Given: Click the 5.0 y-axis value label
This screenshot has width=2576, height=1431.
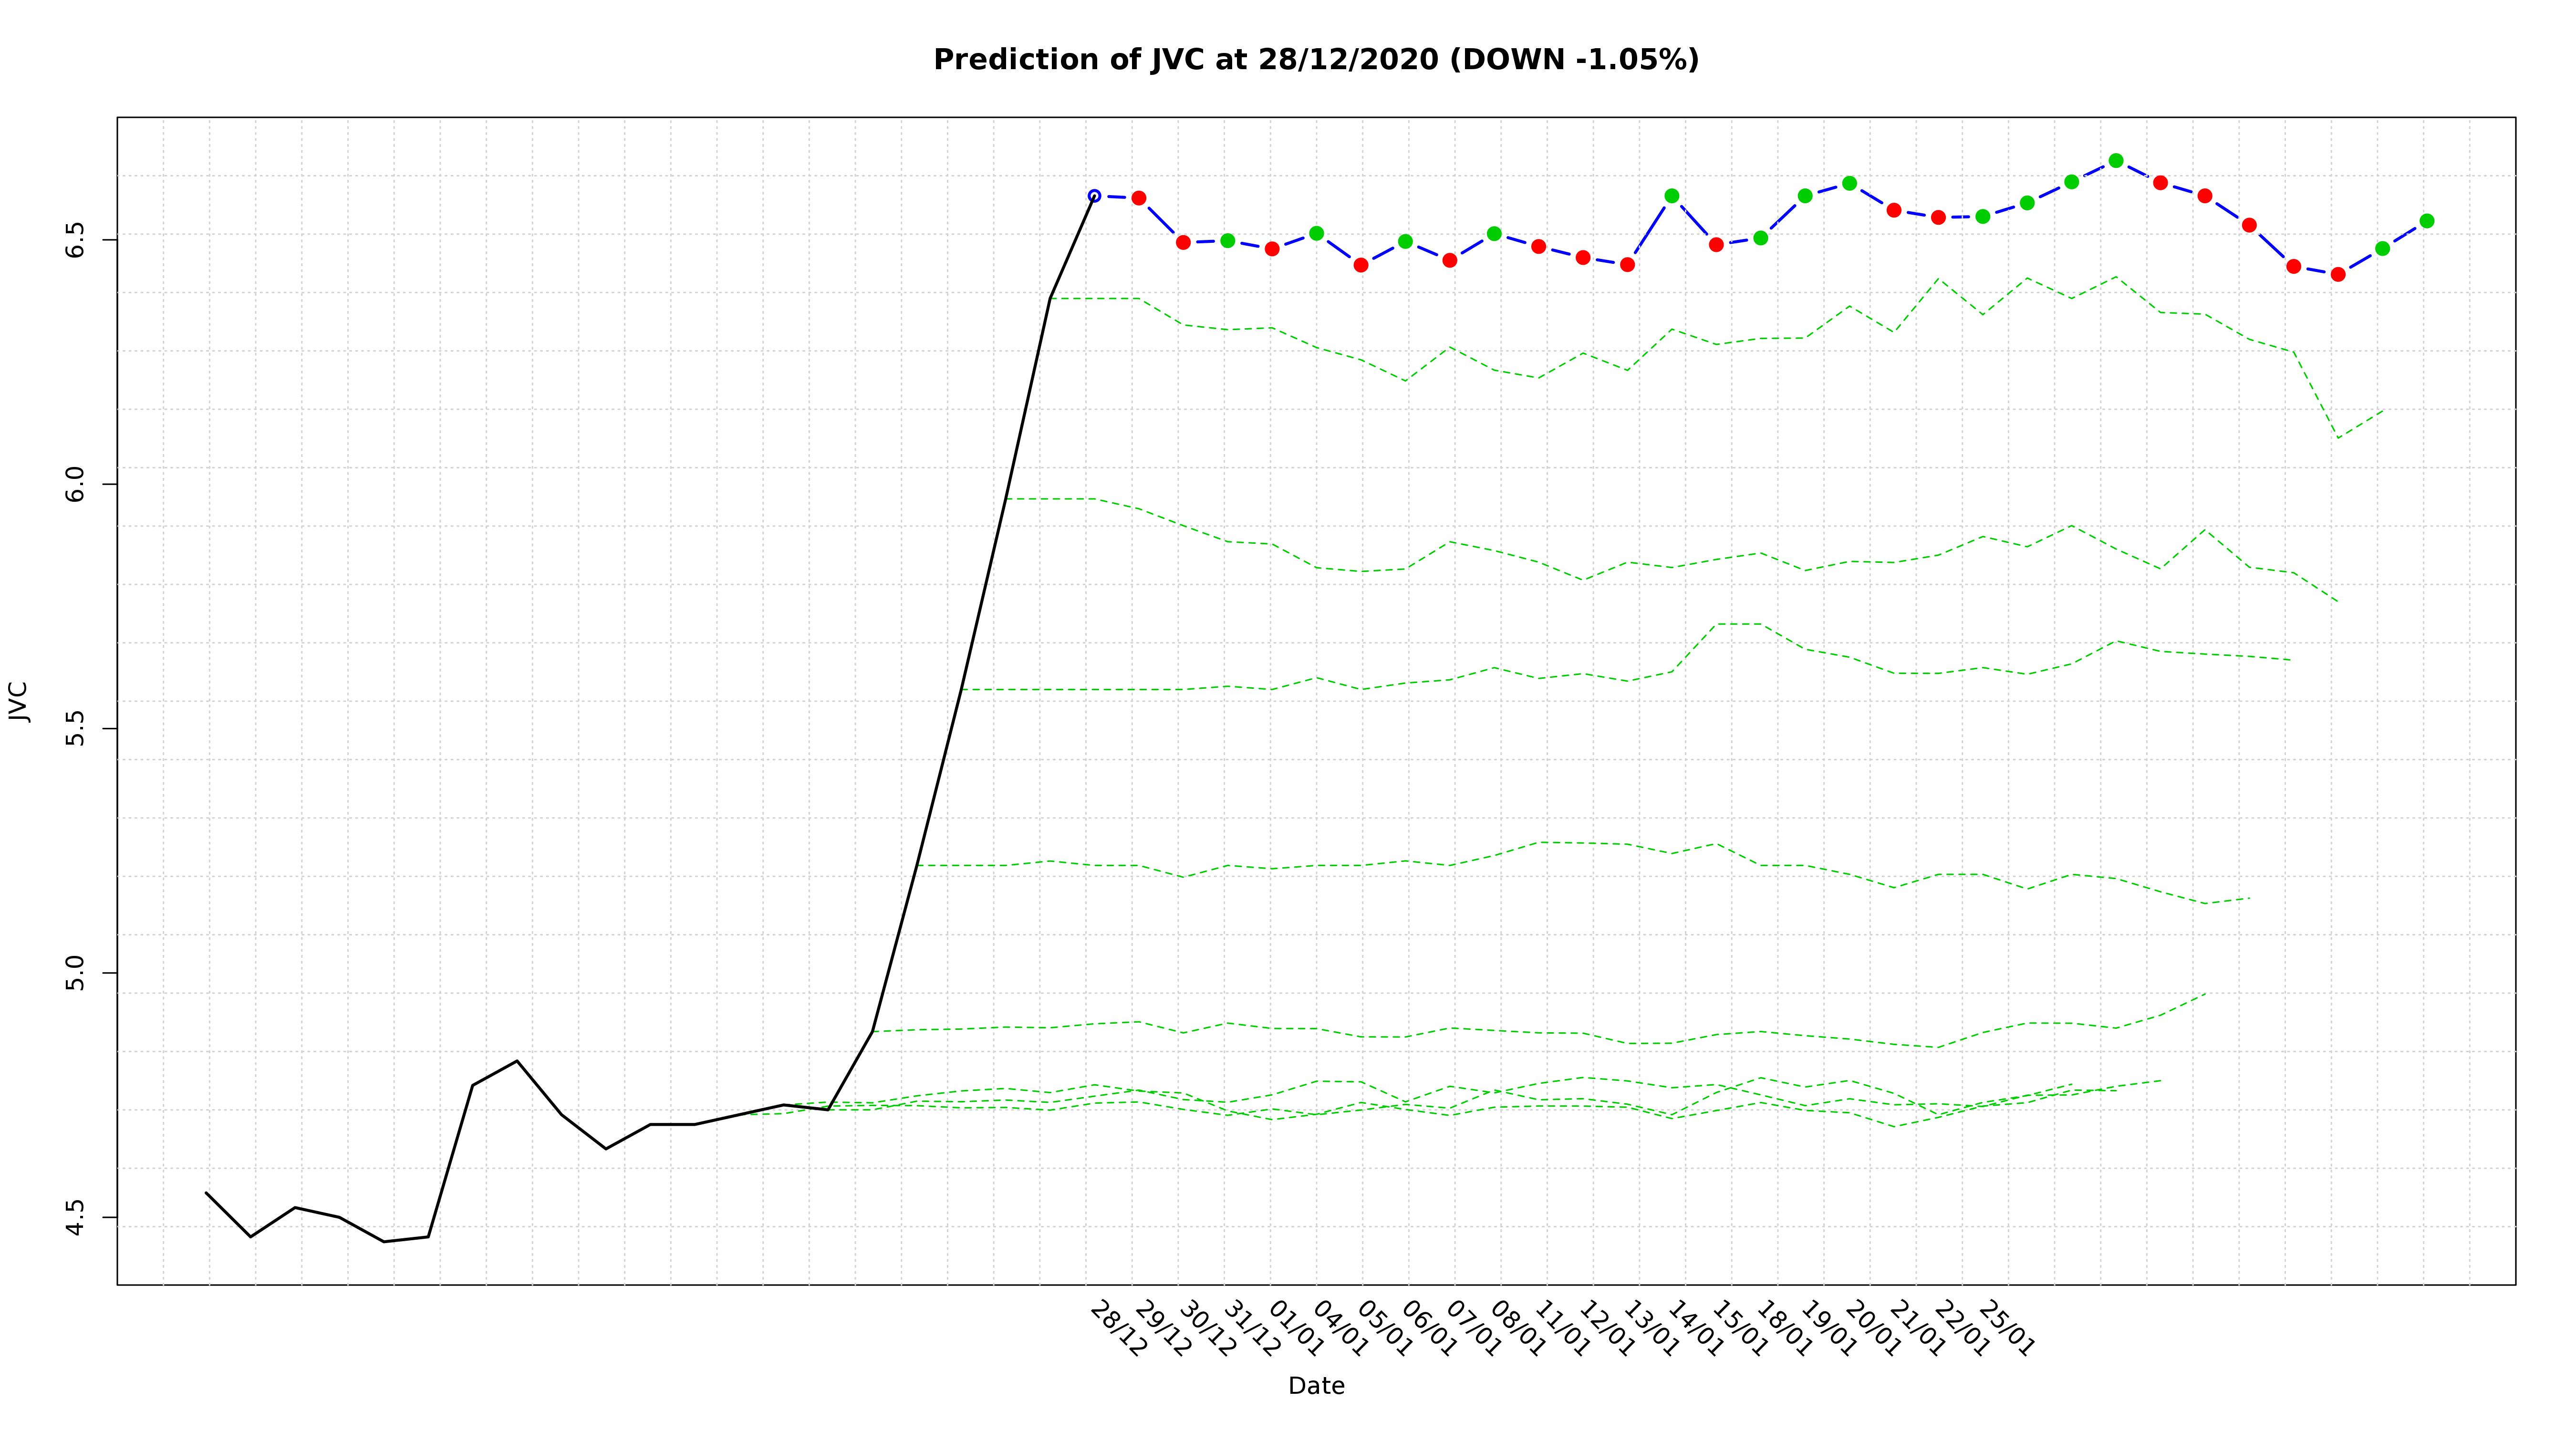Looking at the screenshot, I should (75, 973).
